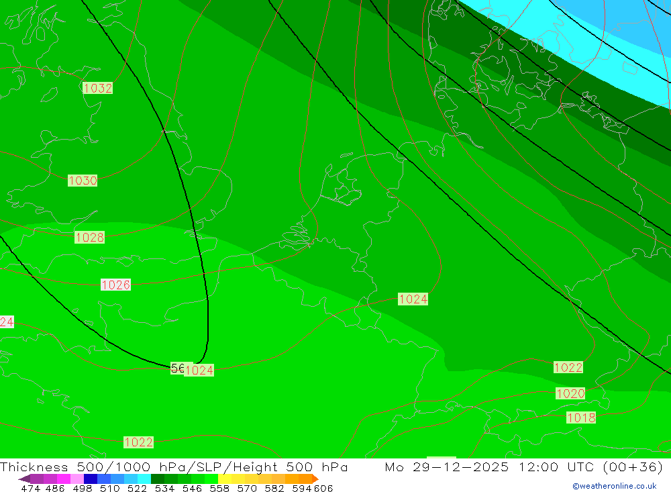
Task: Click the 546 value on the legend scale
Action: [x=192, y=489]
